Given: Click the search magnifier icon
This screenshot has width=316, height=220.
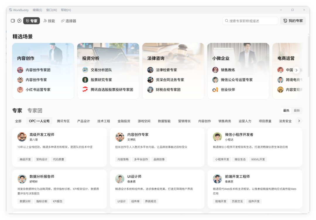Looking at the screenshot, I should coord(226,21).
